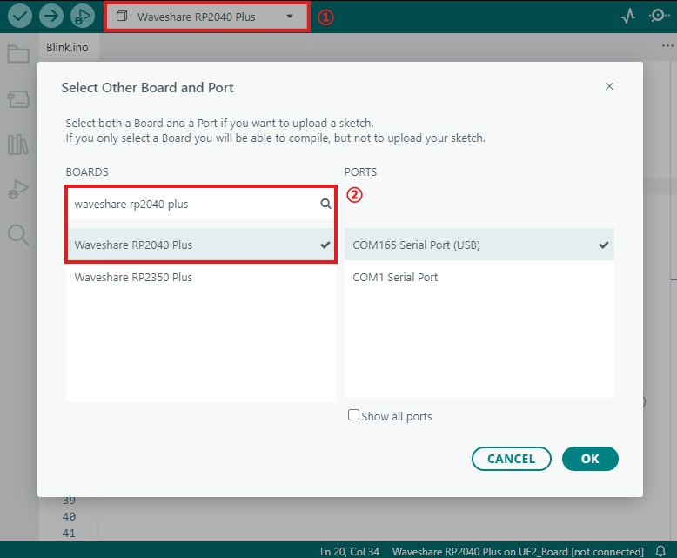Click the Verify checkmark icon
Viewport: 677px width, 558px height.
(19, 16)
